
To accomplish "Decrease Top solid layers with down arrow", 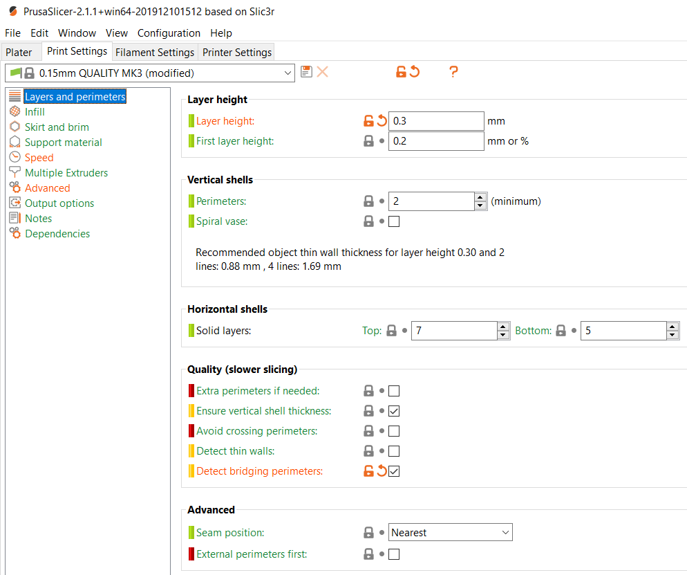I will [x=503, y=335].
